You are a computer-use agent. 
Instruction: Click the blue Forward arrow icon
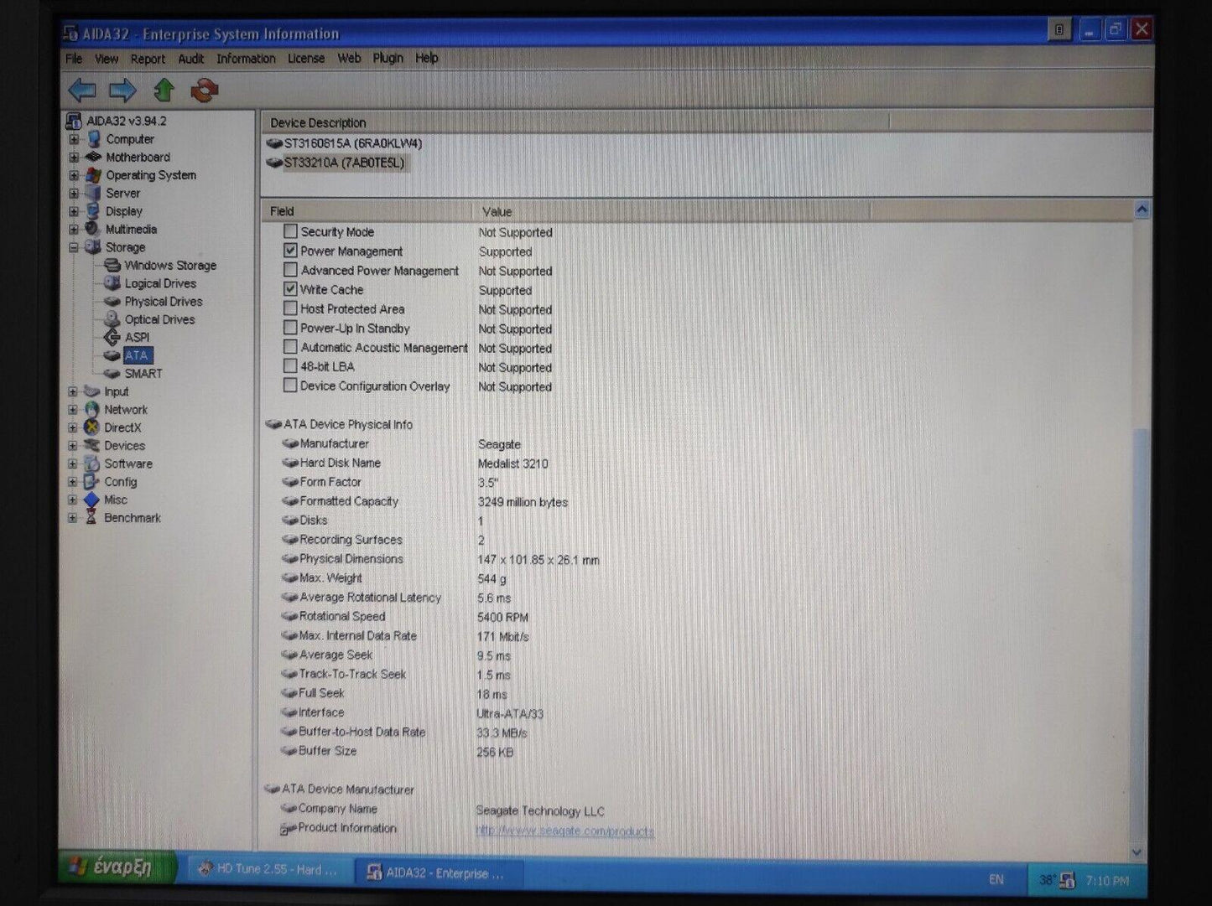pos(122,90)
